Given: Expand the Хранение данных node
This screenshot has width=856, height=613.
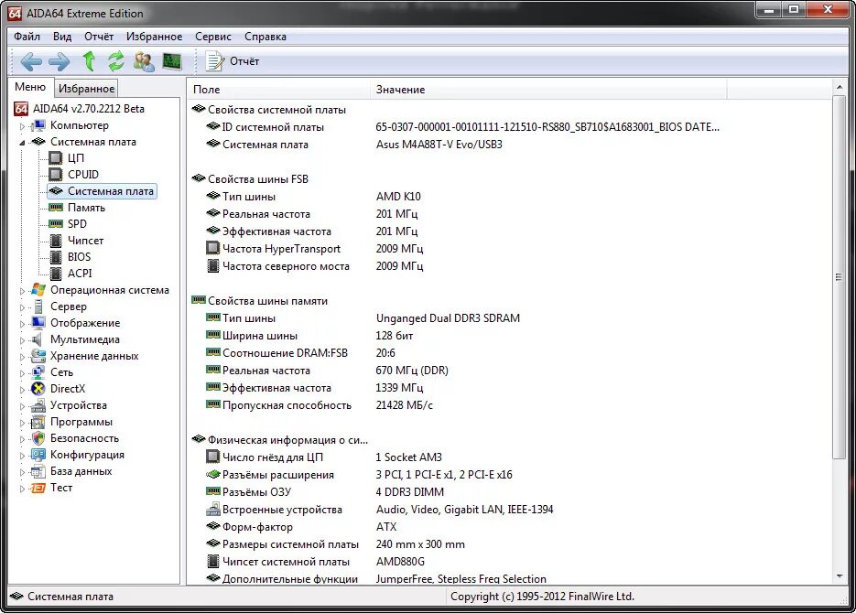Looking at the screenshot, I should point(22,357).
